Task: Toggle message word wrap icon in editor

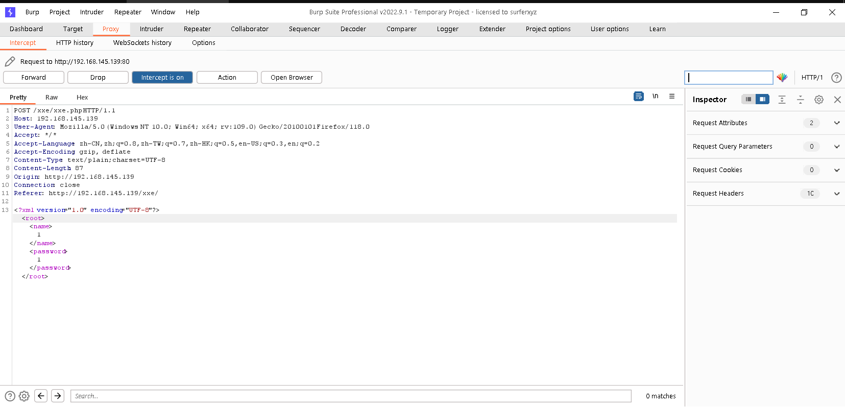Action: click(x=639, y=96)
